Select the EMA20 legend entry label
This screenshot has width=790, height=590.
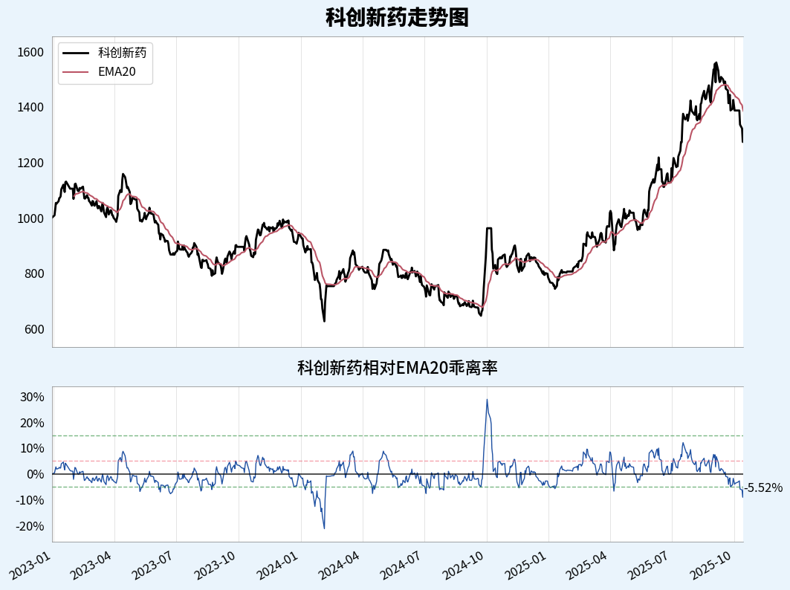(117, 72)
